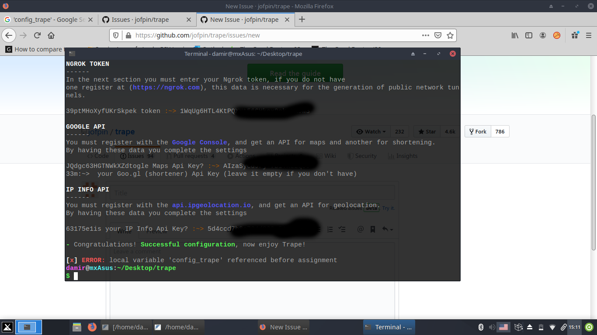Insert a task list in the comment
The width and height of the screenshot is (597, 335).
point(343,229)
